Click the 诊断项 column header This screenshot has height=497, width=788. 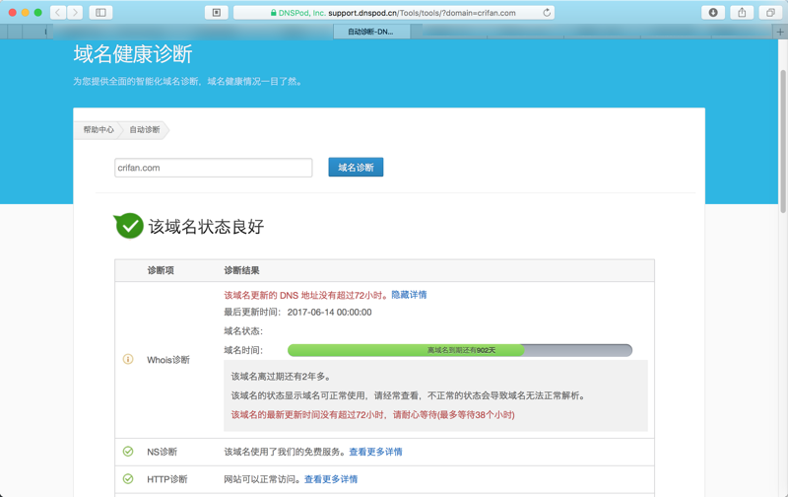[161, 270]
